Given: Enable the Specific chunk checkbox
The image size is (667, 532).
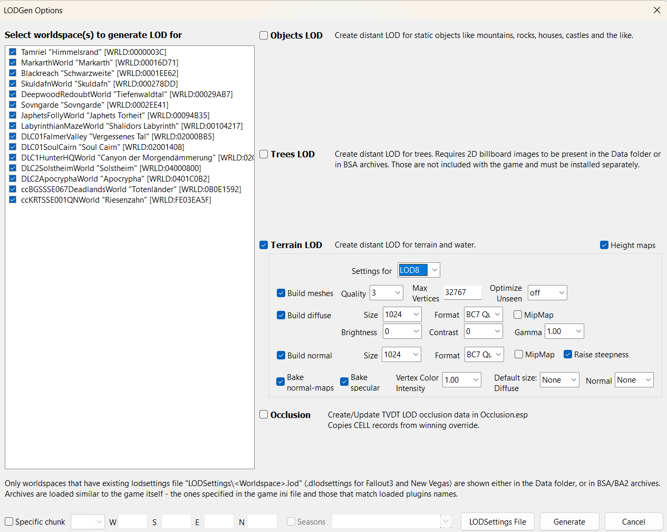Looking at the screenshot, I should click(x=9, y=521).
